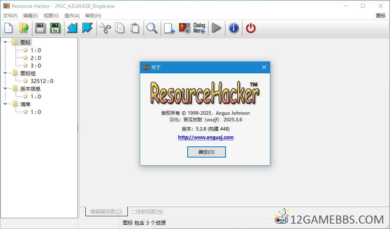Screen dimensions: 390x229
Task: Click the Save As green floppy icon
Action: pos(55,28)
